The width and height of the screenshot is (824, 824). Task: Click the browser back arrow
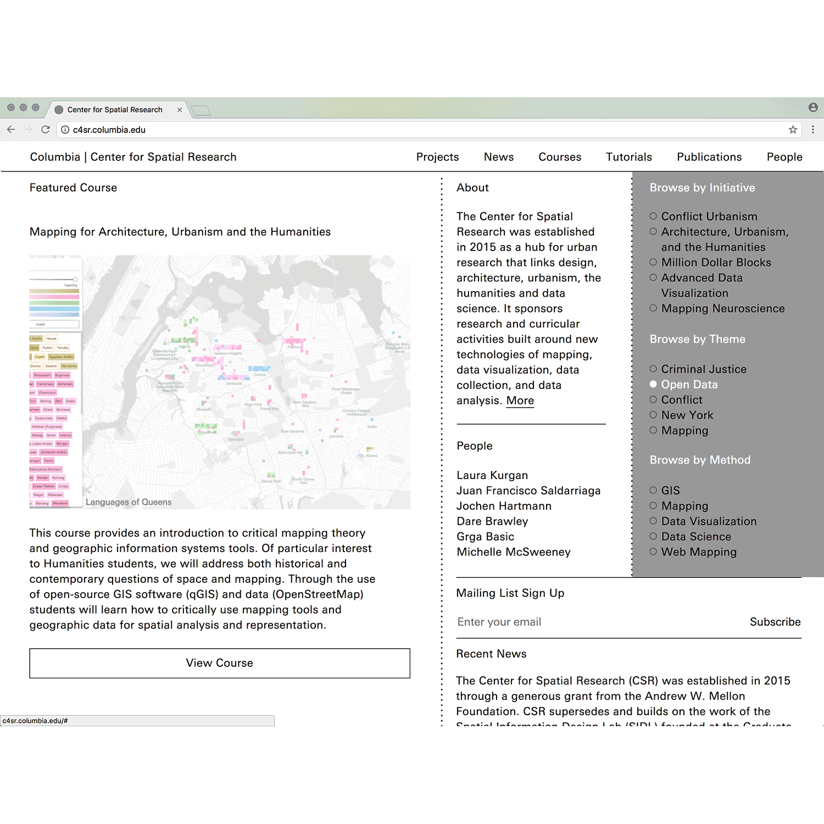11,130
